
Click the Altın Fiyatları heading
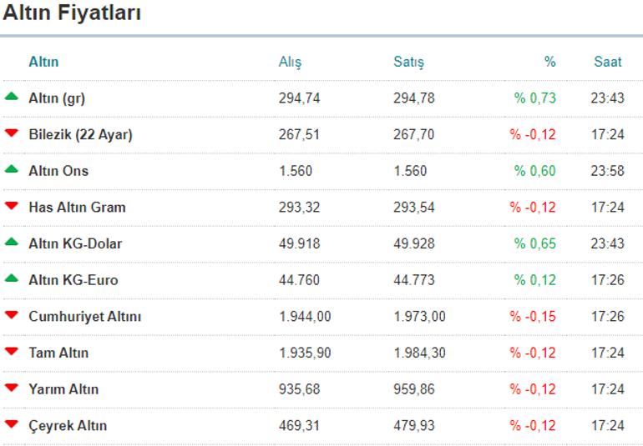[72, 13]
